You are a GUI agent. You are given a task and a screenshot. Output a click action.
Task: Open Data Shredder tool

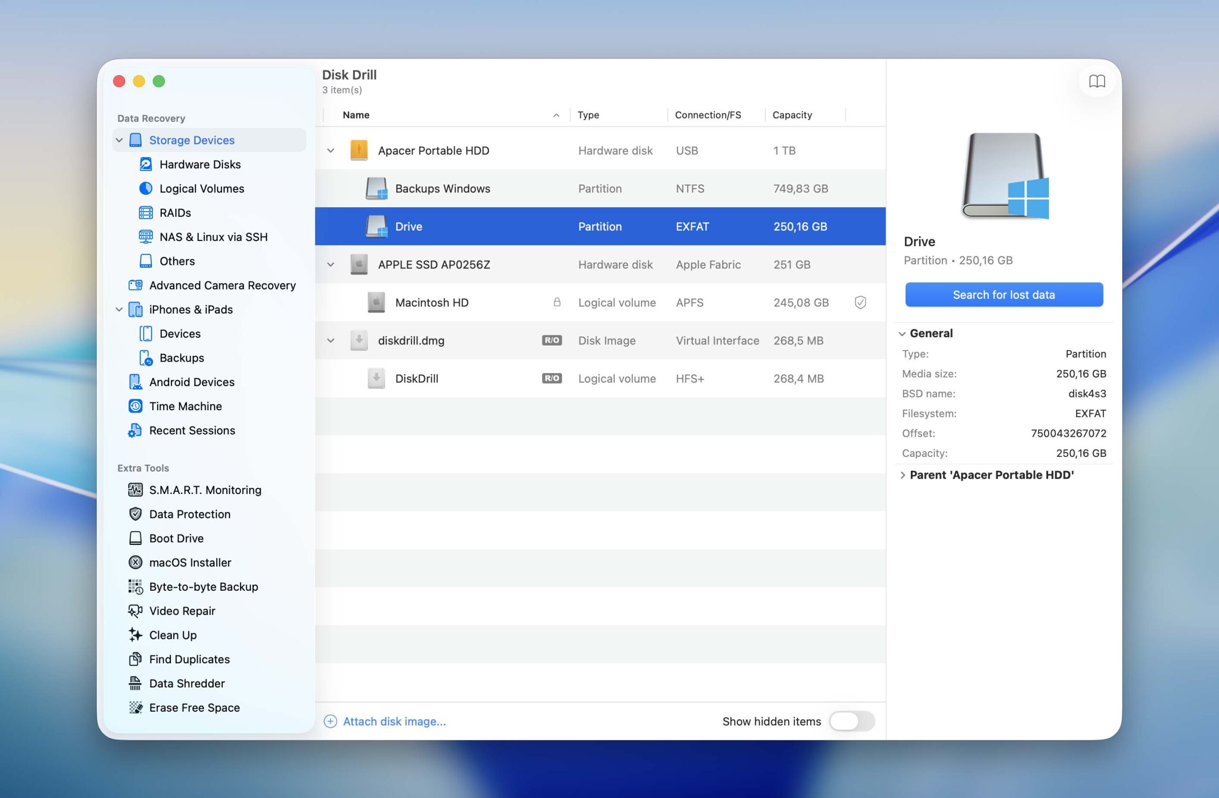(187, 683)
